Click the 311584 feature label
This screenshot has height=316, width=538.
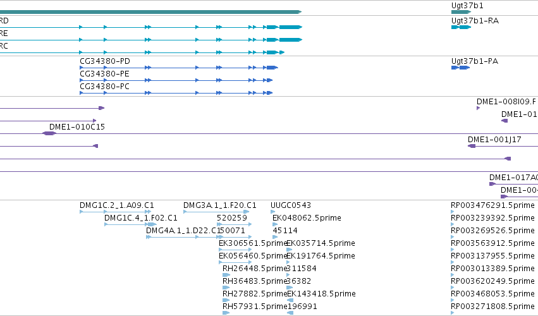pos(302,269)
